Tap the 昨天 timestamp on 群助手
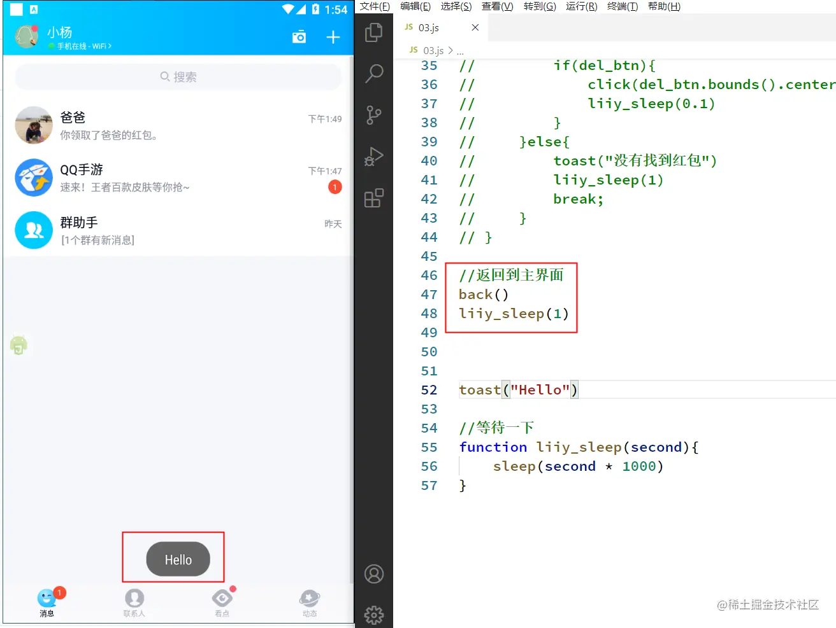 (x=333, y=224)
